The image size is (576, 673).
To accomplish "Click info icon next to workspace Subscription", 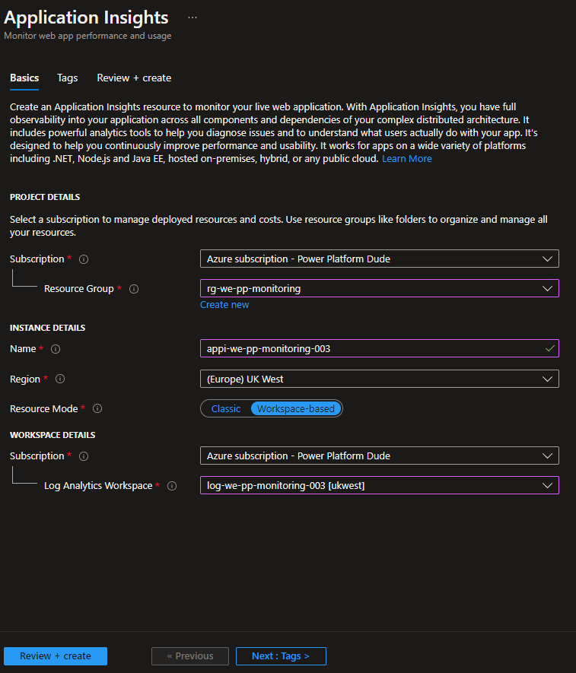I will point(84,456).
